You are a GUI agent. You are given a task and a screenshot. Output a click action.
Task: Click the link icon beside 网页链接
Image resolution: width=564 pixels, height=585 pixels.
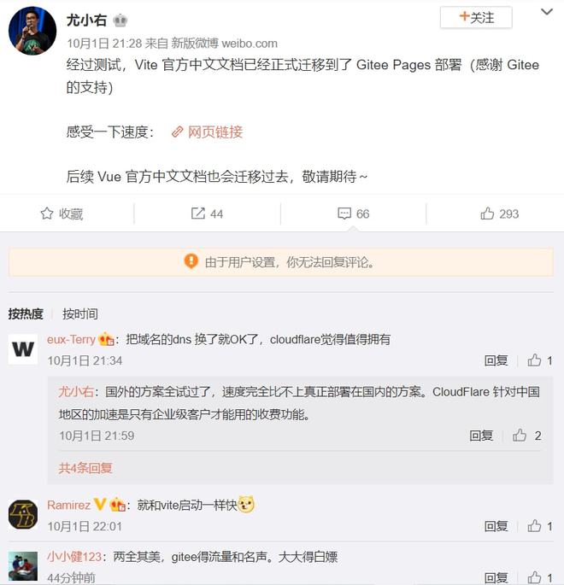pyautogui.click(x=177, y=132)
